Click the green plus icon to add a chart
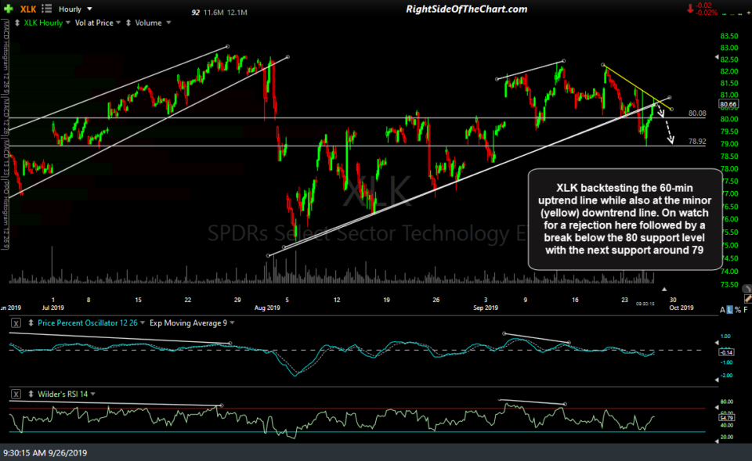Viewport: 752px width, 461px height. pyautogui.click(x=8, y=9)
